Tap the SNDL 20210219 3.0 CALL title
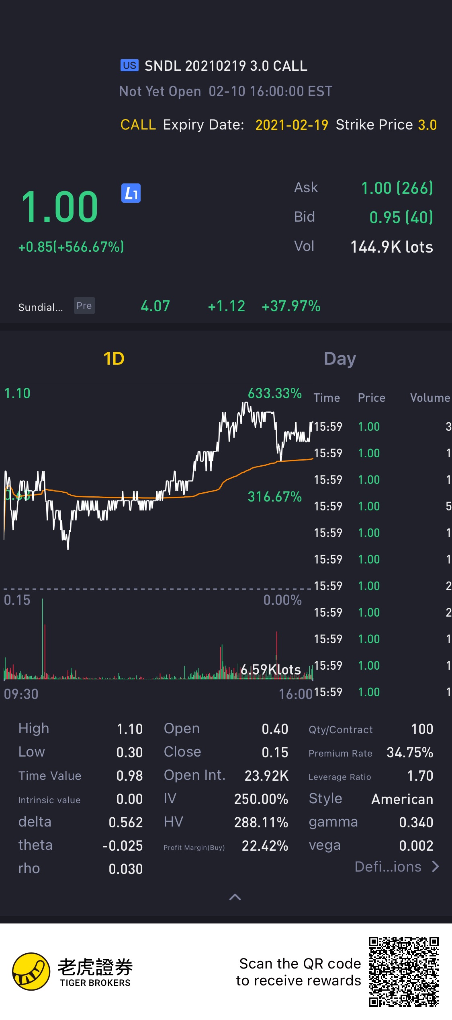The height and width of the screenshot is (1020, 452). pyautogui.click(x=226, y=66)
